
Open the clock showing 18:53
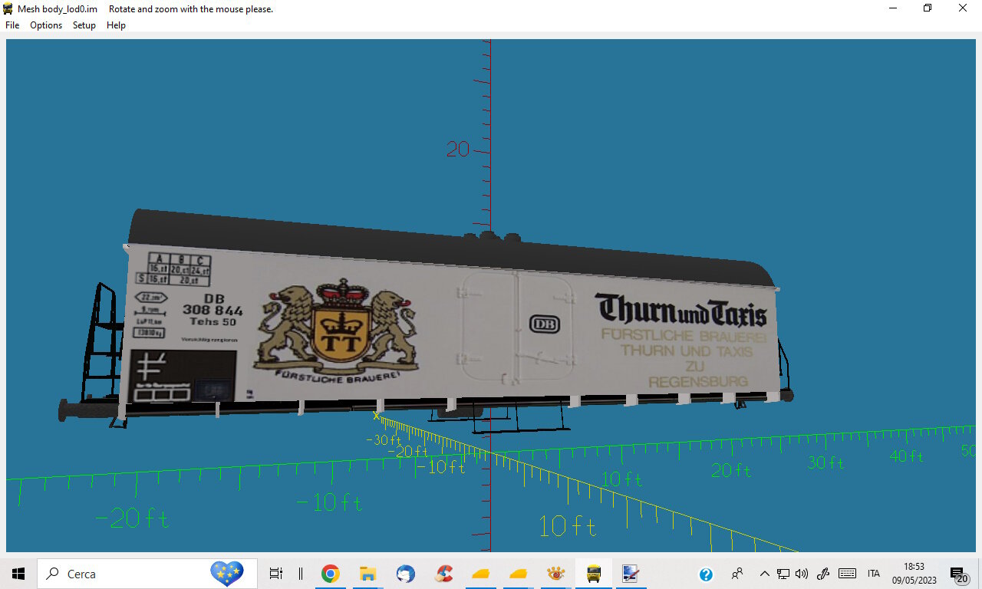point(913,574)
